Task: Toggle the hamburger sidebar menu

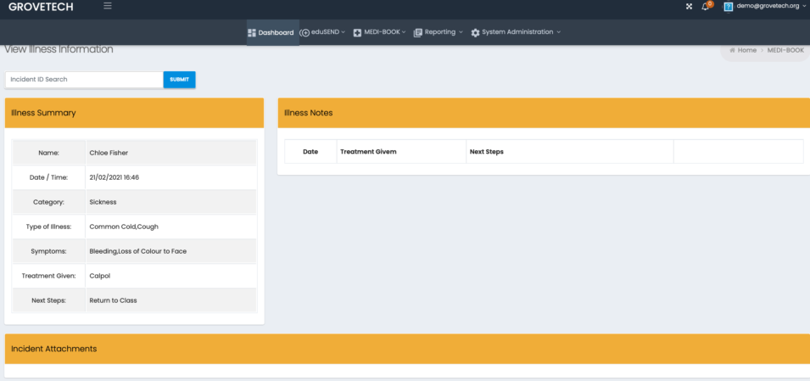Action: click(x=108, y=6)
